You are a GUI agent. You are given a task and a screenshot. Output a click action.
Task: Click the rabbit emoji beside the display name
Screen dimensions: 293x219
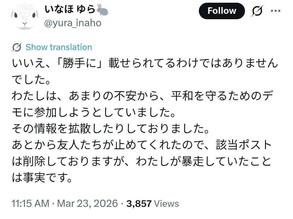tap(103, 10)
